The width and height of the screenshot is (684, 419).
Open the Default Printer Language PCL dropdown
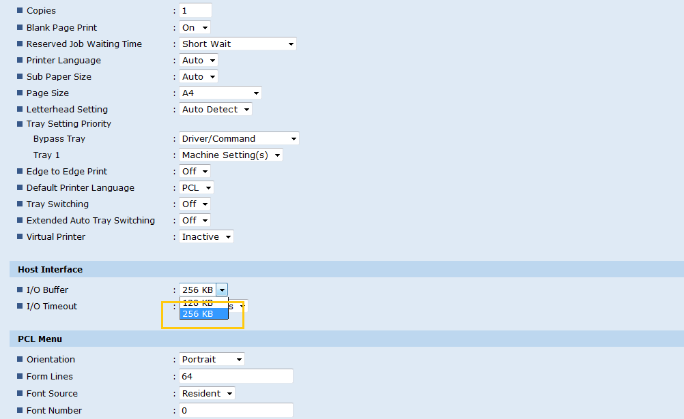pyautogui.click(x=197, y=188)
